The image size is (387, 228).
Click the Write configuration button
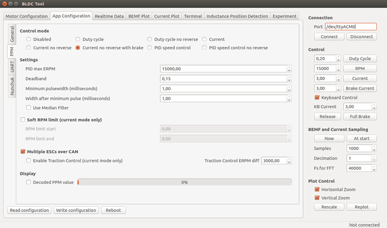76,210
